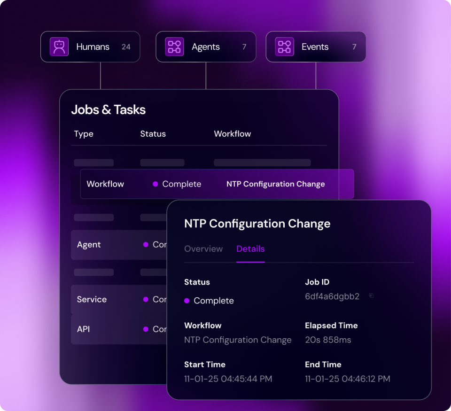
Task: Click the Humans robot icon
Action: coord(59,47)
